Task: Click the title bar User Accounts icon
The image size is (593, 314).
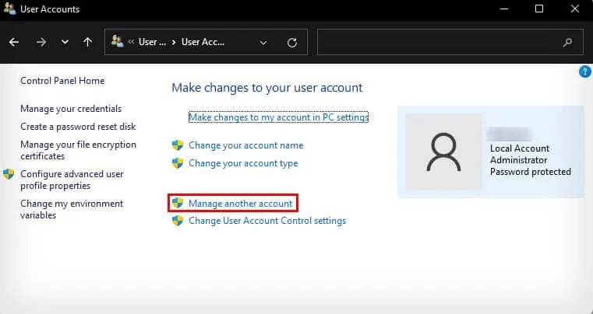Action: 9,9
